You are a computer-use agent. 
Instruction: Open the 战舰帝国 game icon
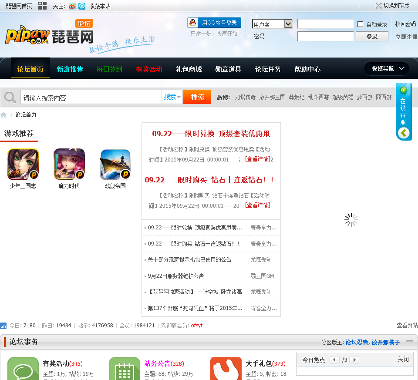click(x=115, y=164)
